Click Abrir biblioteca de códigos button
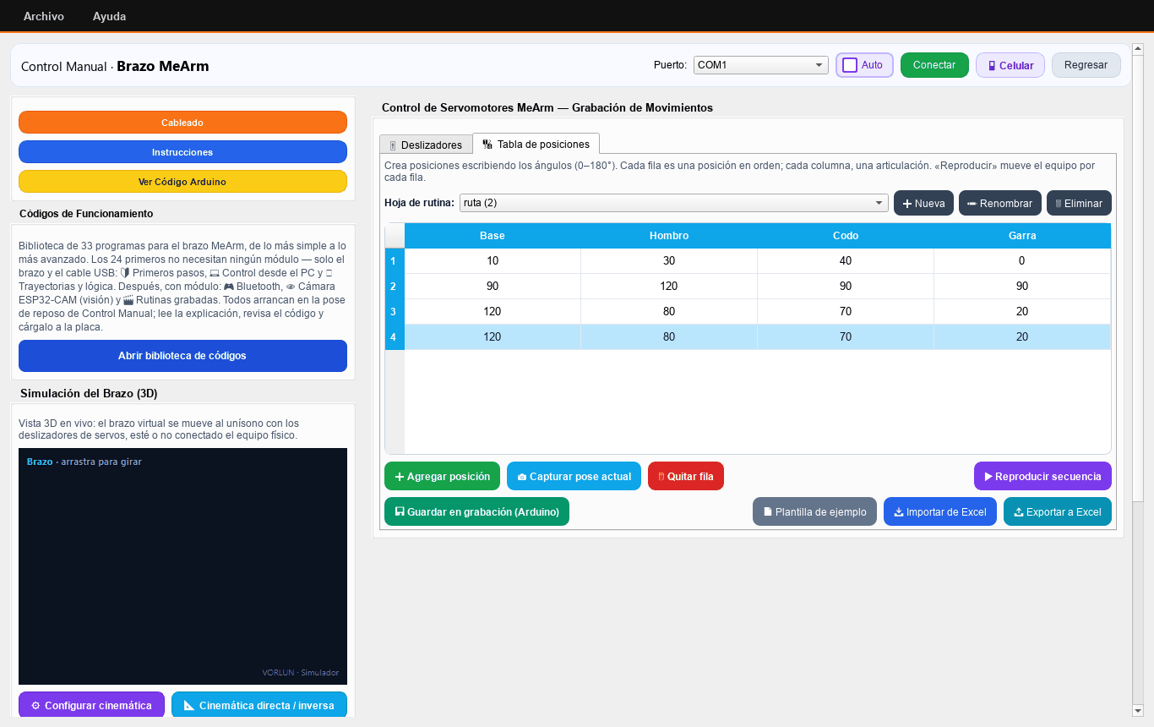This screenshot has height=727, width=1154. pyautogui.click(x=182, y=356)
